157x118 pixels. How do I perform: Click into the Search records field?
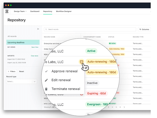click(90, 29)
